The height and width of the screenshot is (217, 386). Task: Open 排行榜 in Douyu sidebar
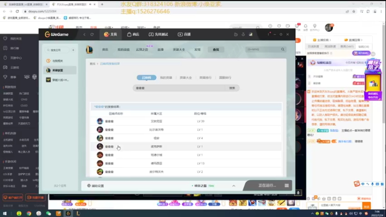point(12,48)
